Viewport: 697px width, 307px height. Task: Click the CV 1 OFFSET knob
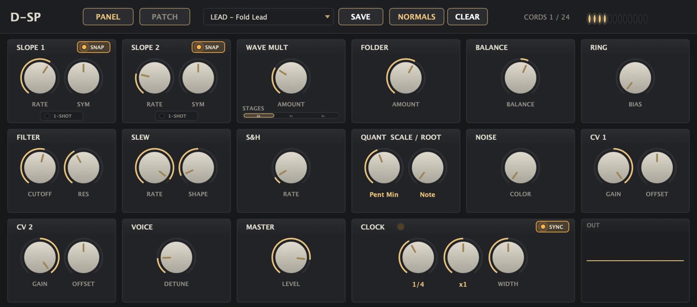(657, 167)
